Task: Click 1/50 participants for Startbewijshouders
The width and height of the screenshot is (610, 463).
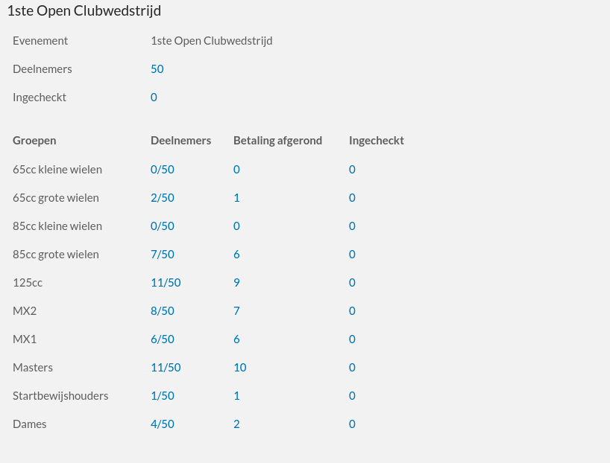Action: 162,396
